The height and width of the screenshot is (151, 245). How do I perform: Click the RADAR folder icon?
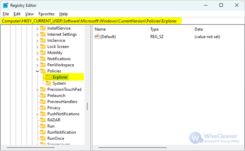(43, 120)
